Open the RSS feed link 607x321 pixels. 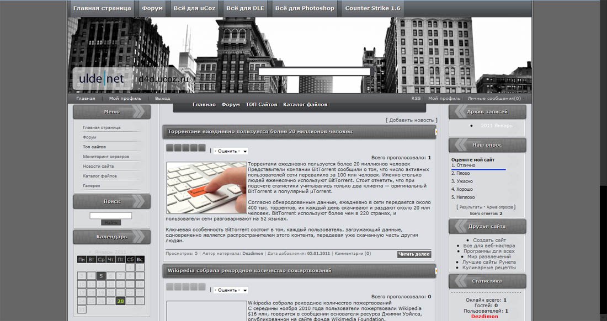416,98
